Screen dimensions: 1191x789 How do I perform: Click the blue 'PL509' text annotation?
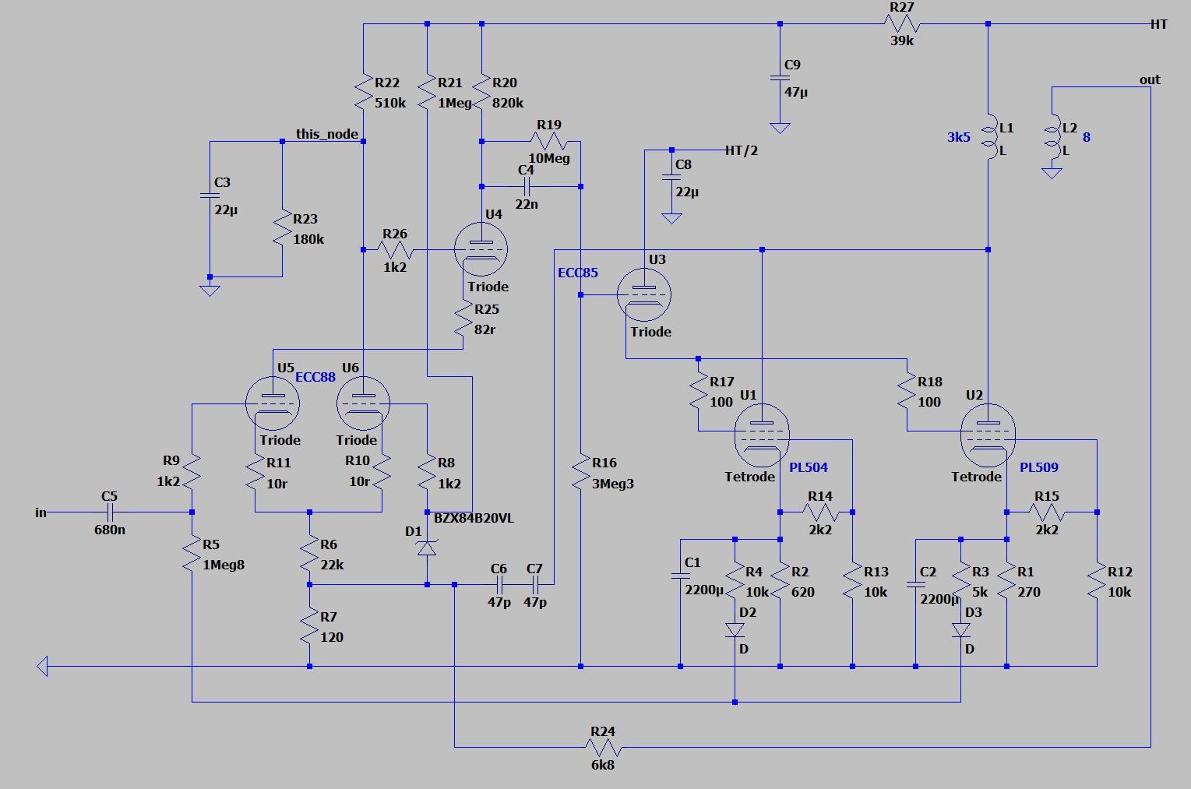(x=1039, y=467)
